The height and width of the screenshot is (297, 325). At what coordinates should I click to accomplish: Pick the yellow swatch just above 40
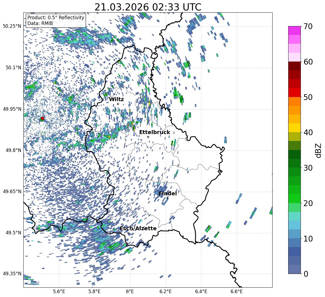pyautogui.click(x=295, y=128)
